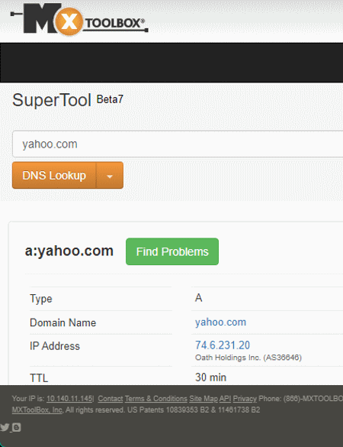Select Oath Holdings Inc. (AS36646) text

click(248, 358)
